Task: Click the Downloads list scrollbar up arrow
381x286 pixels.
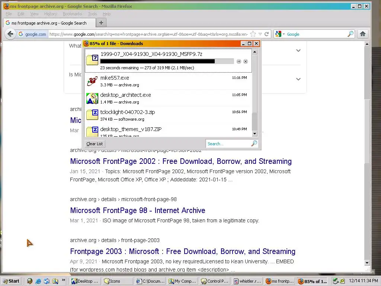Action: (254, 52)
